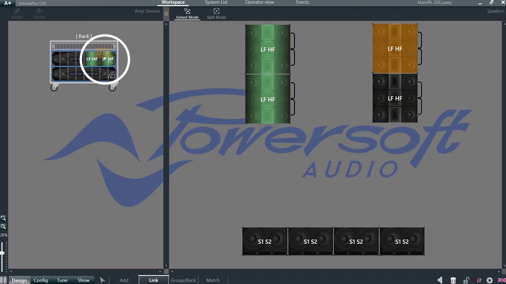This screenshot has width=506, height=284.
Task: Choose the Link tool
Action: 153,280
